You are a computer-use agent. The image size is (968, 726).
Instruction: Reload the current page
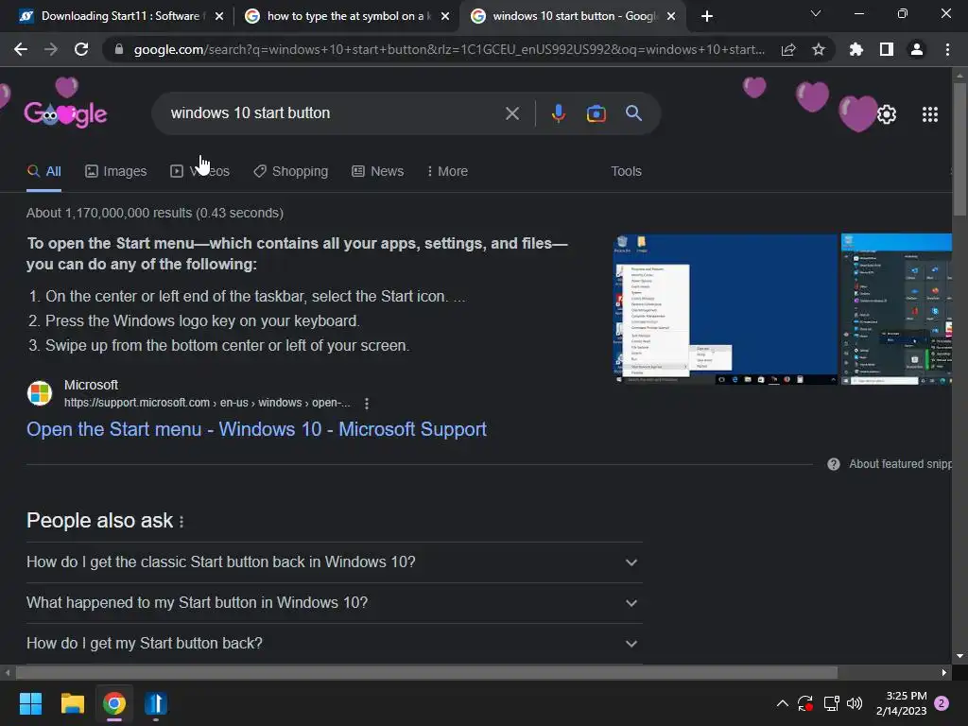pos(81,49)
